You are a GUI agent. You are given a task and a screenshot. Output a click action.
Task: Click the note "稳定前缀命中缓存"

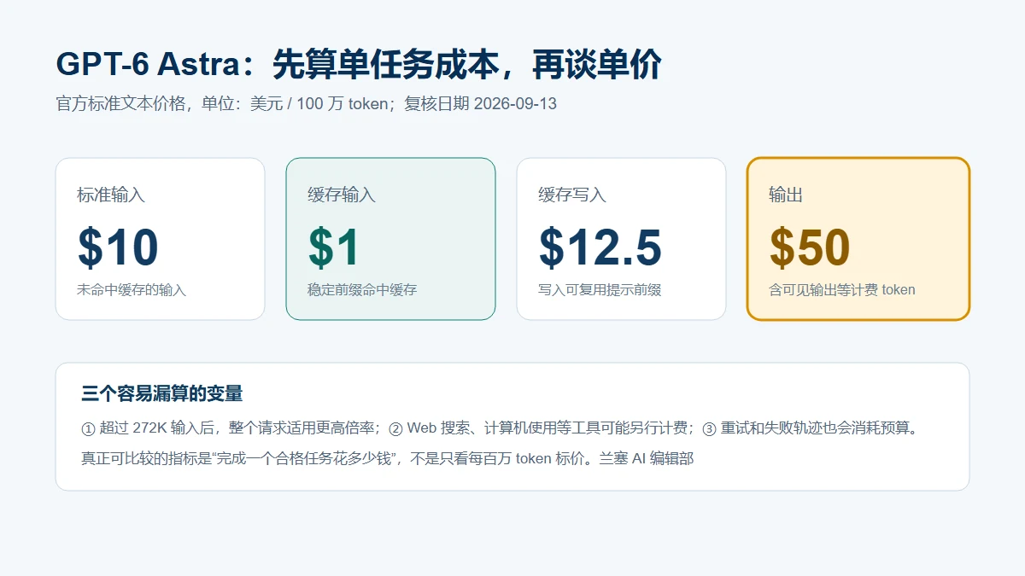click(x=362, y=290)
